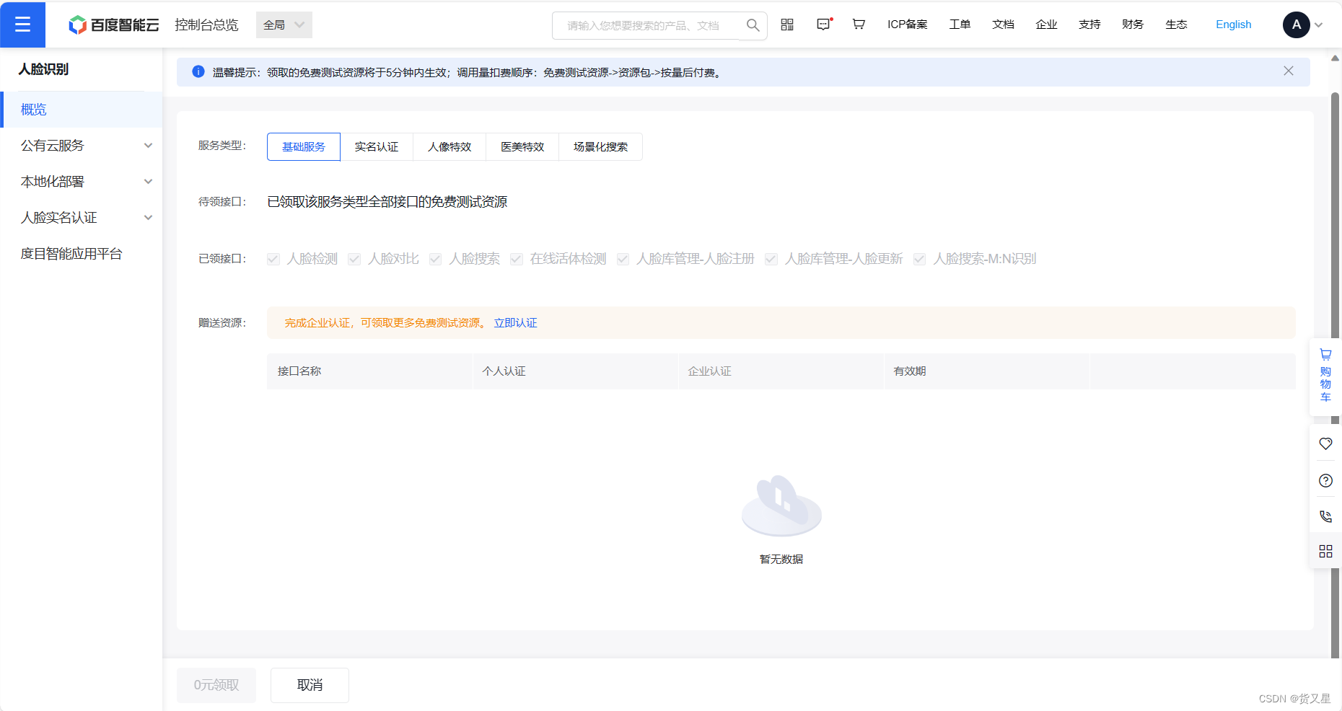Viewport: 1342px width, 711px height.
Task: Switch language to English
Action: point(1233,25)
